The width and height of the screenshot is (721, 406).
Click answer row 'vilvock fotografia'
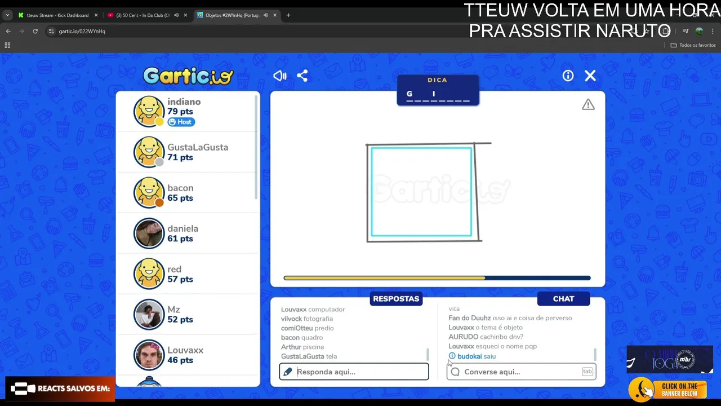coord(307,319)
